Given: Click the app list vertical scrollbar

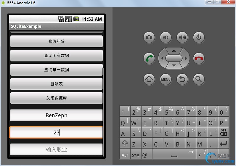Looking at the screenshot, I should tap(103, 112).
